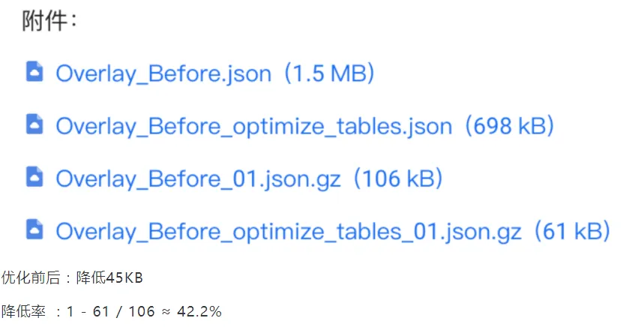The width and height of the screenshot is (638, 330).
Task: Download the Overlay_Before_01.json.gz attachment
Action: tap(198, 179)
